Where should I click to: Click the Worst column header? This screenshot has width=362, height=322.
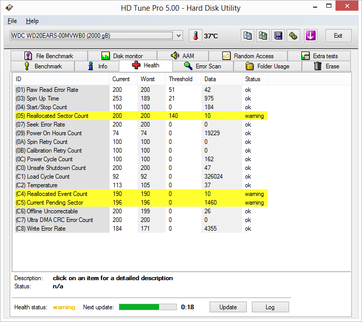[151, 79]
